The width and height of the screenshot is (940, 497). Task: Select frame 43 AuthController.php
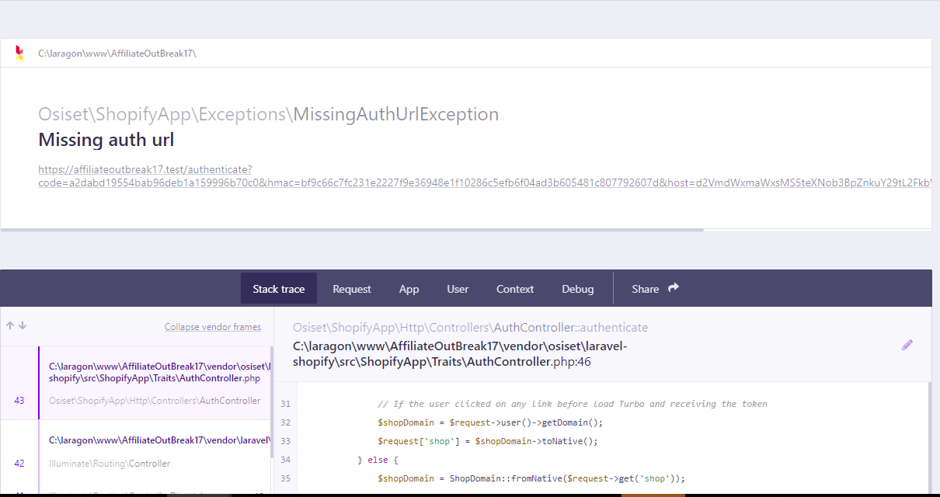point(136,383)
